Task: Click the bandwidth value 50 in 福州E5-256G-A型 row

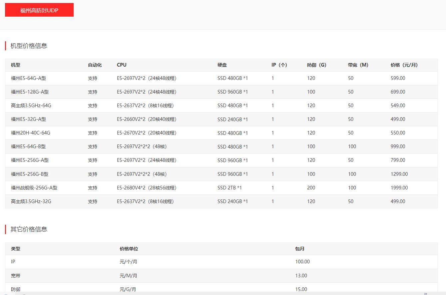Action: tap(351, 160)
